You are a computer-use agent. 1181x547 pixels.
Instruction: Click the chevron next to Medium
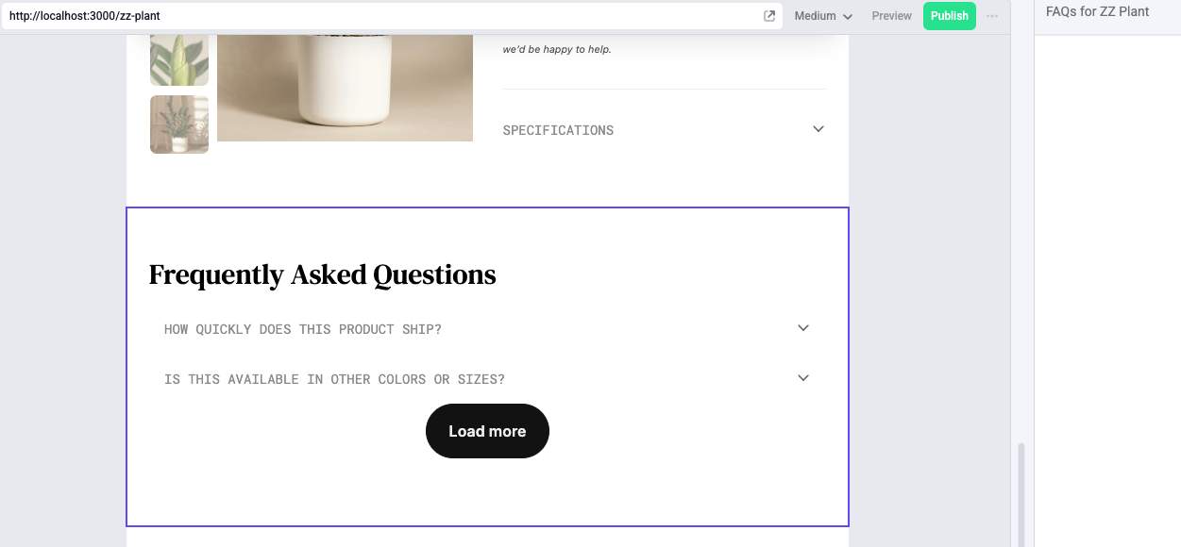tap(847, 16)
